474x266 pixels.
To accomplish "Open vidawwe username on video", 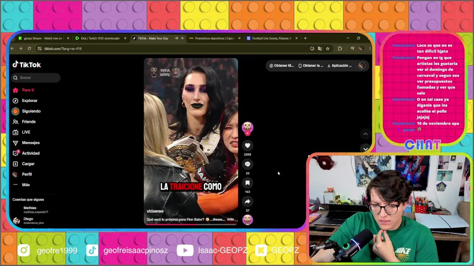I will (x=155, y=211).
